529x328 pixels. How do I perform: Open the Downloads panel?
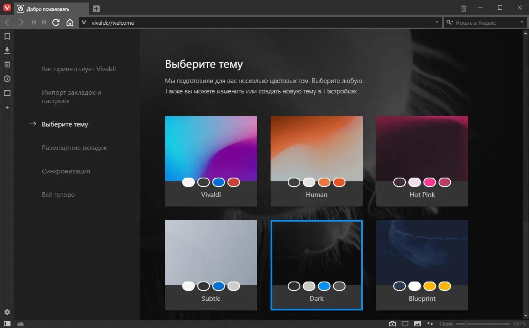(x=7, y=51)
